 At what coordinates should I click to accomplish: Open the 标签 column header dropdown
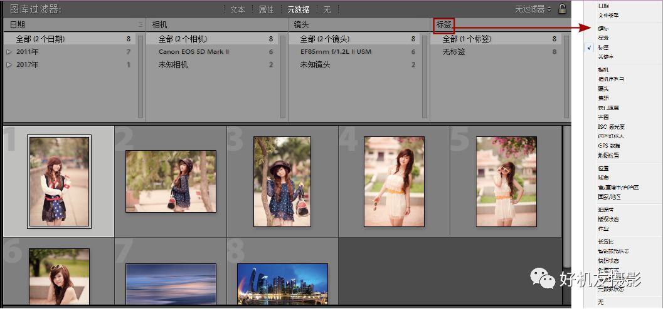[444, 25]
